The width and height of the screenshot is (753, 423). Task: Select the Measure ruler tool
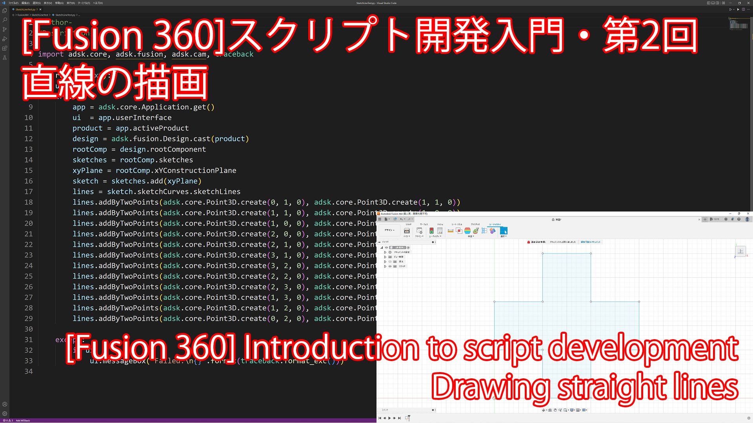[451, 231]
